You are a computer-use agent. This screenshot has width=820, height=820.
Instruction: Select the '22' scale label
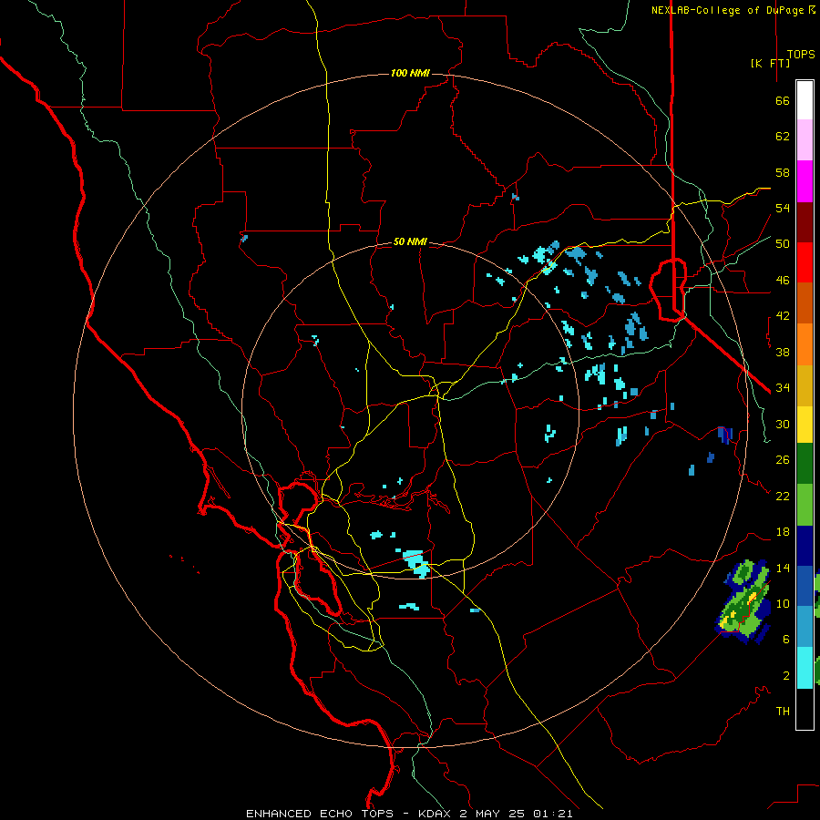coord(783,496)
